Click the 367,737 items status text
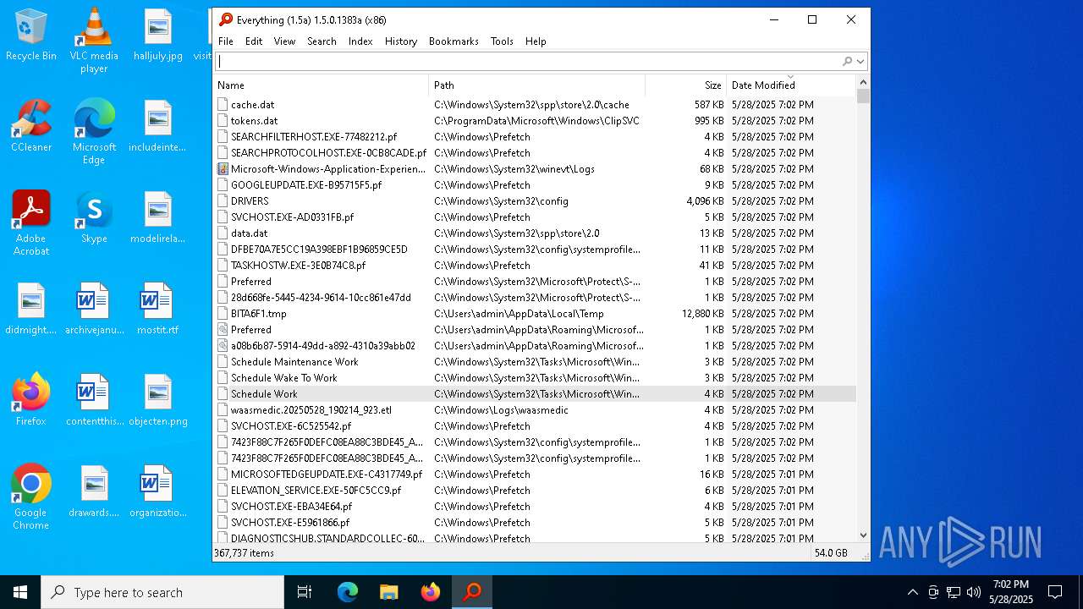 coord(244,552)
